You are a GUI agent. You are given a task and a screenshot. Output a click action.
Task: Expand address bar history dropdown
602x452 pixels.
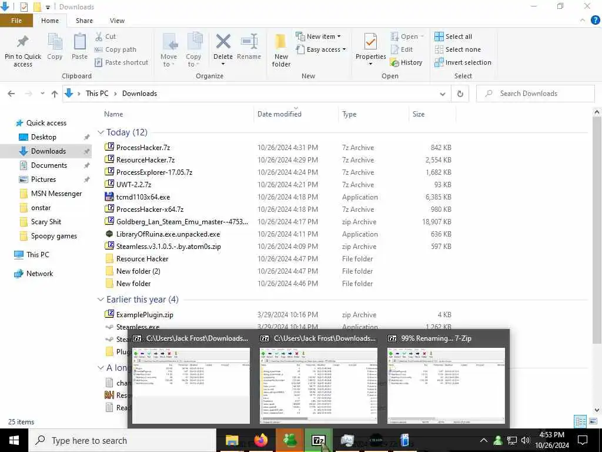click(442, 94)
